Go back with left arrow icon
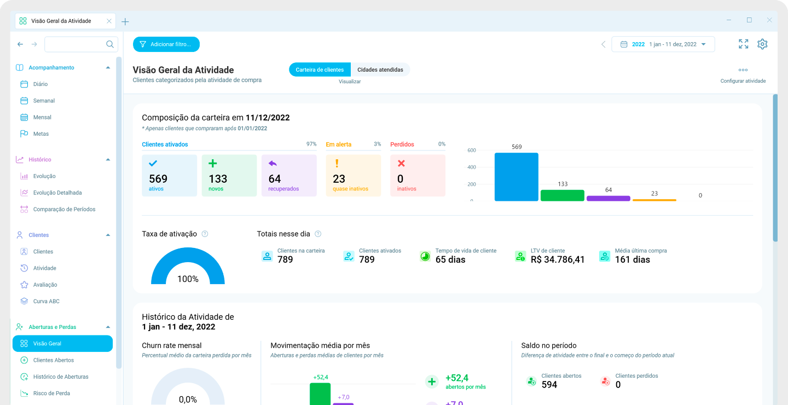Screen dimensions: 788x405 pos(20,44)
